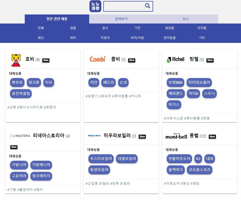Click the K2 alternative chip
241x200 pixels.
coord(198,159)
